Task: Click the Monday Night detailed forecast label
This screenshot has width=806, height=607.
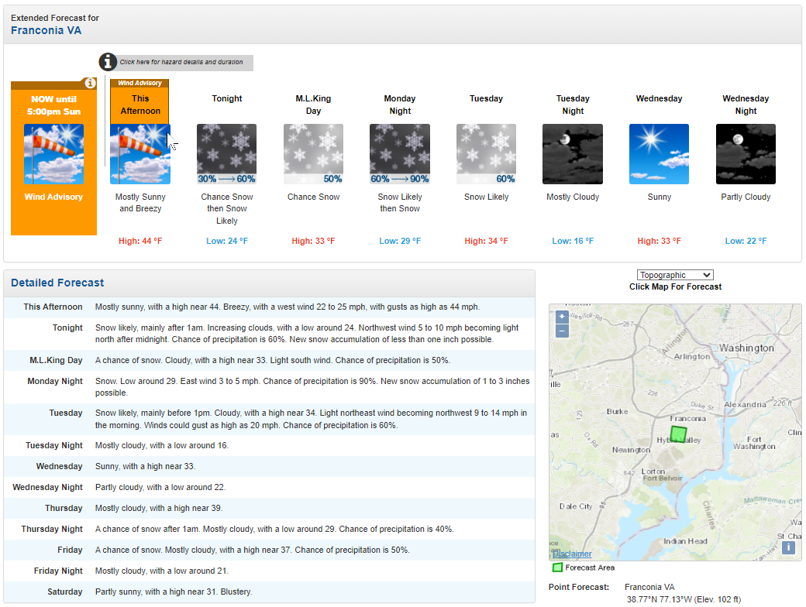Action: click(x=55, y=381)
